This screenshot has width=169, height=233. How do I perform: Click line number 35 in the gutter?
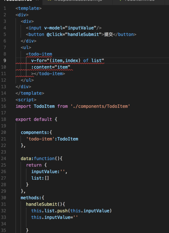coord(3,231)
